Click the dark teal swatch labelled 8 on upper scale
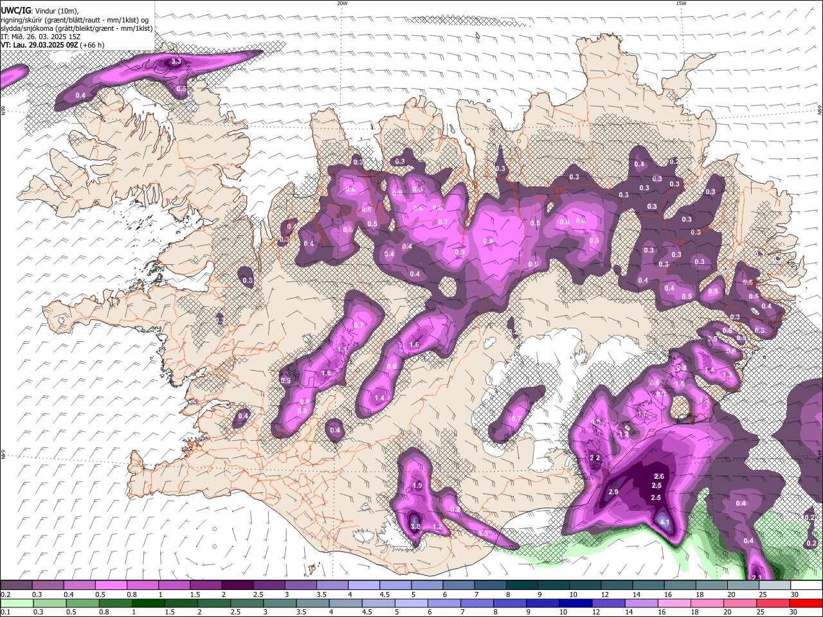The width and height of the screenshot is (823, 617). [x=521, y=586]
